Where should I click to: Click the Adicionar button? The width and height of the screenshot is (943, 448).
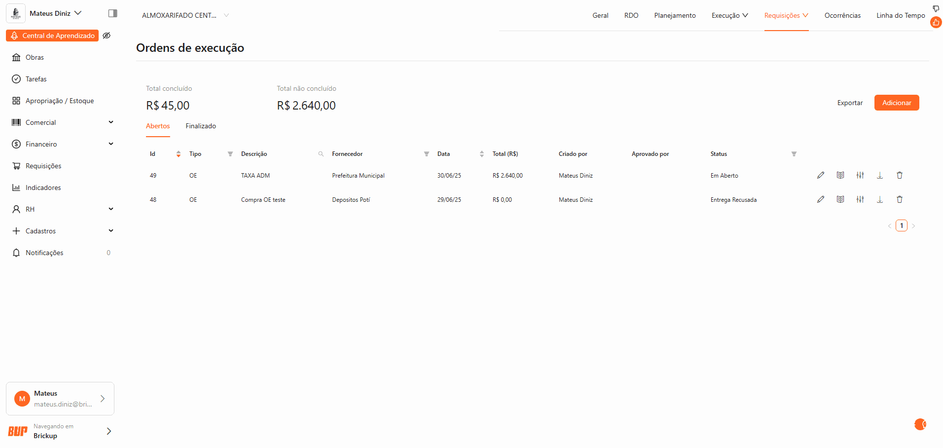(x=896, y=103)
